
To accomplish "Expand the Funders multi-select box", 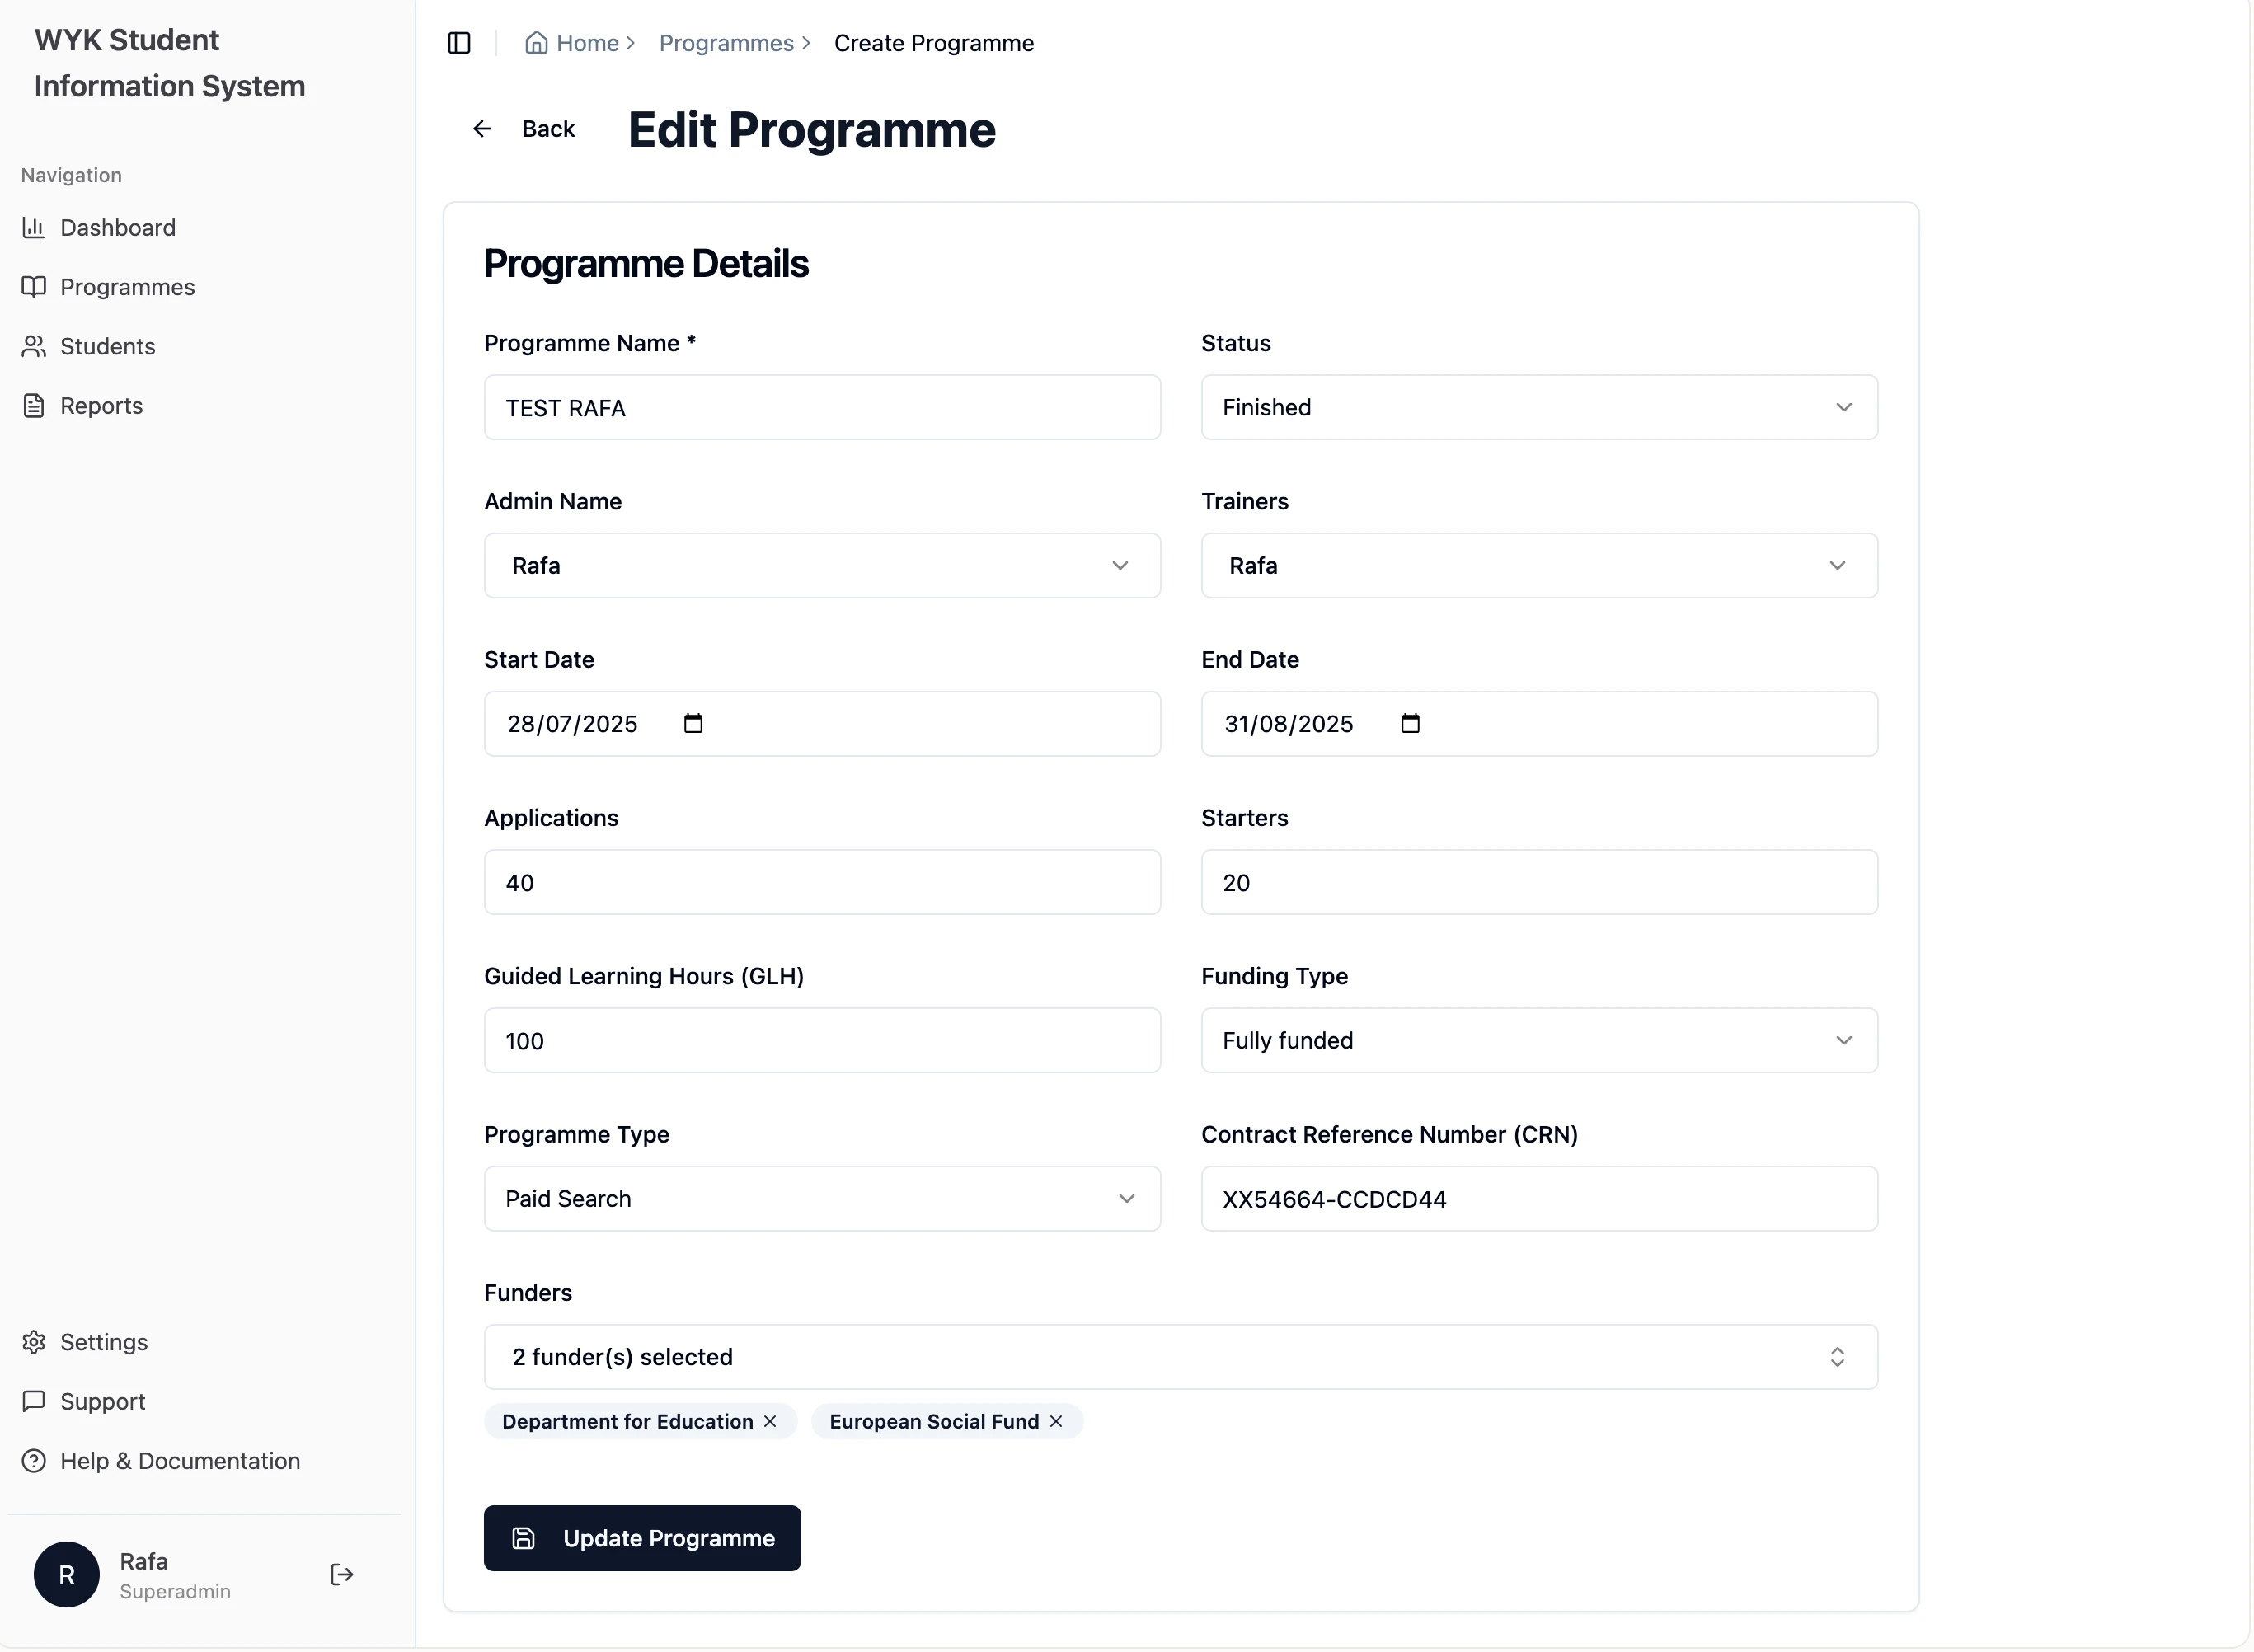I will [x=1180, y=1357].
